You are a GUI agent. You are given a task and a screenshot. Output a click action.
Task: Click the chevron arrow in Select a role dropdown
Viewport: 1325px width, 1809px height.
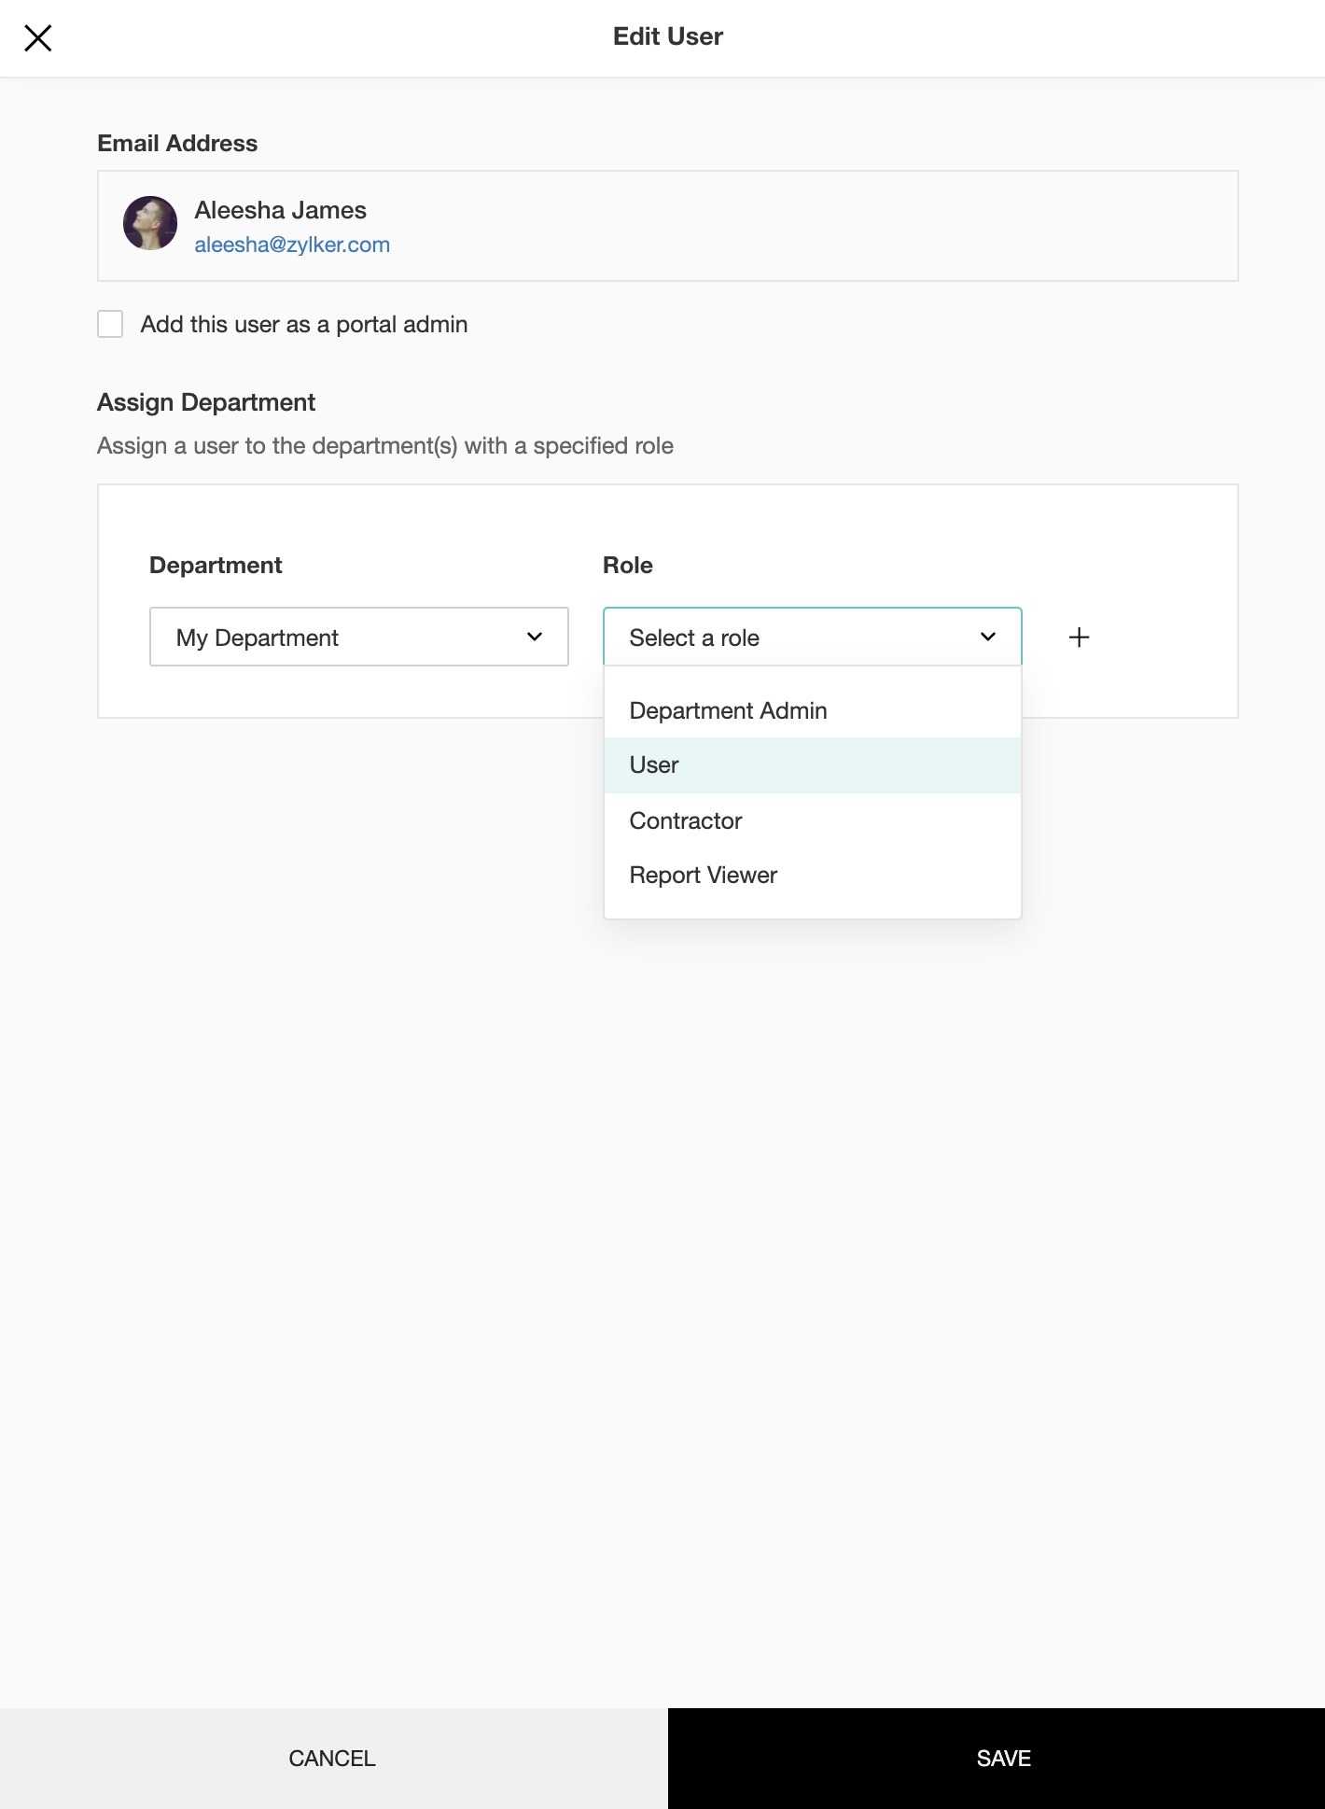(x=988, y=638)
